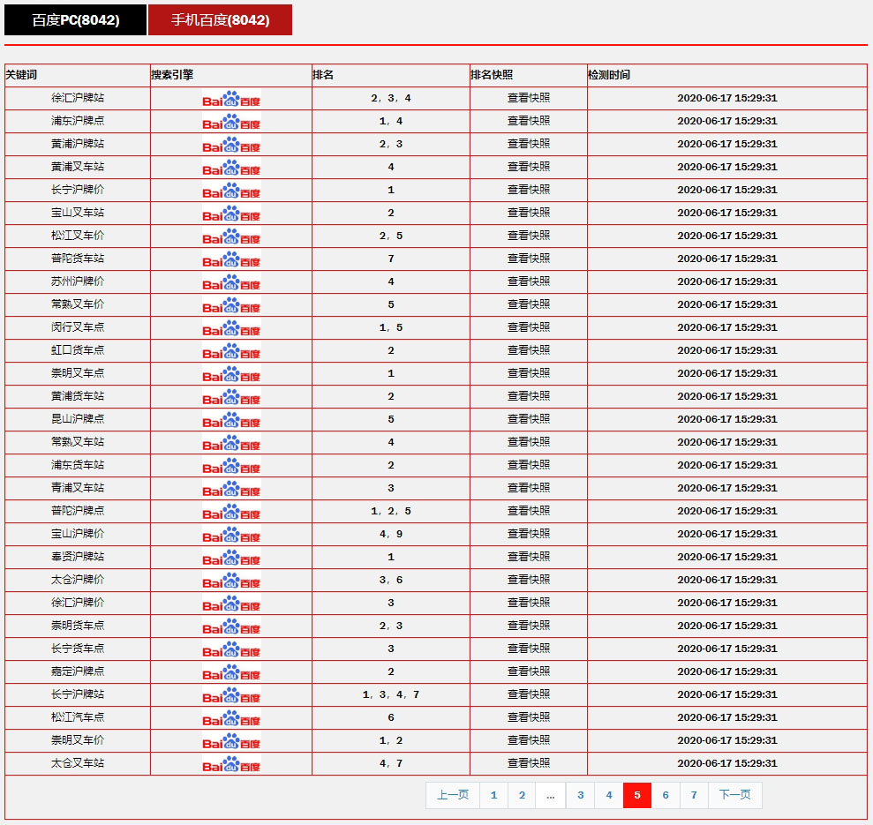The height and width of the screenshot is (825, 873).
Task: Open 查看快照 for 宝山沪牌价
Action: (x=528, y=534)
